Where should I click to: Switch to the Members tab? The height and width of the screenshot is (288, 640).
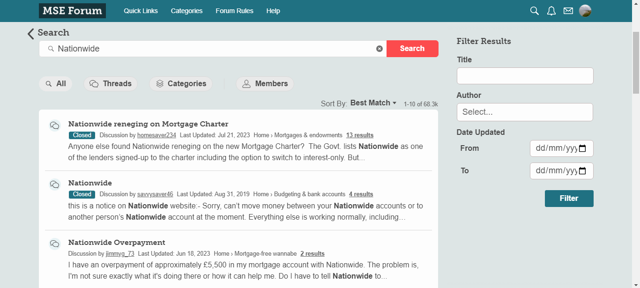pos(265,84)
